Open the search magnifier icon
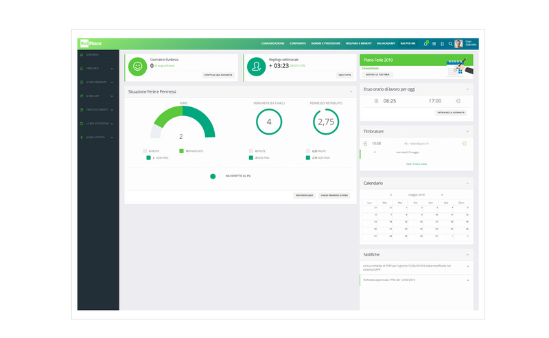549x338 pixels. [450, 43]
